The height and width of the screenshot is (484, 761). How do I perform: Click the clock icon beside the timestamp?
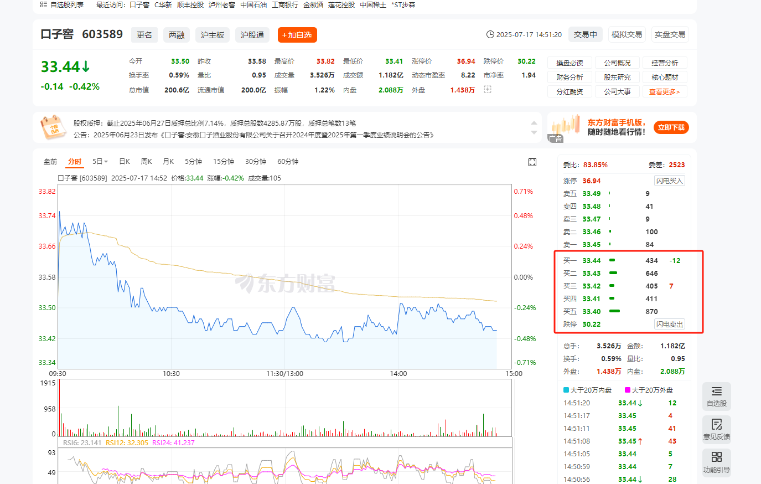tap(490, 34)
